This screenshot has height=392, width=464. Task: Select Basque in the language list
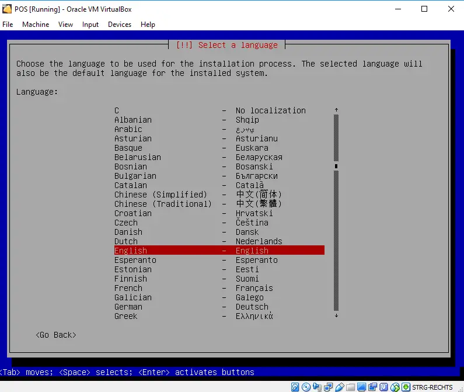[219, 148]
